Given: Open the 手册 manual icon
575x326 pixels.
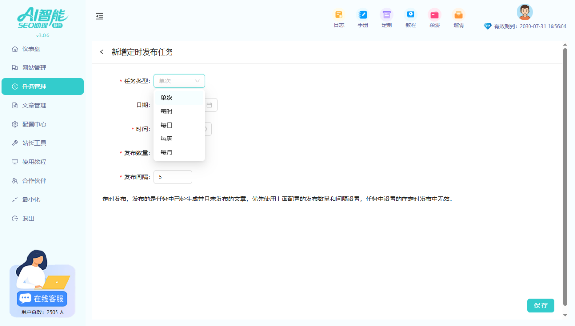Looking at the screenshot, I should click(363, 18).
